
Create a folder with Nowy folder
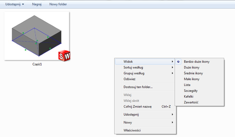click(x=58, y=4)
